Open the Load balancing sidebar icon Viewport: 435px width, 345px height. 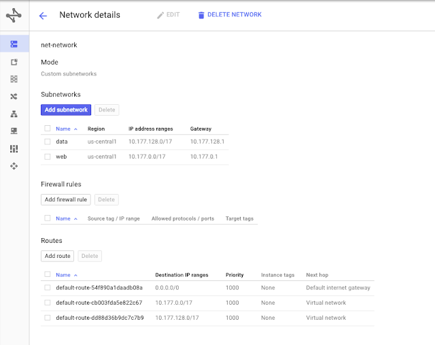(x=14, y=114)
